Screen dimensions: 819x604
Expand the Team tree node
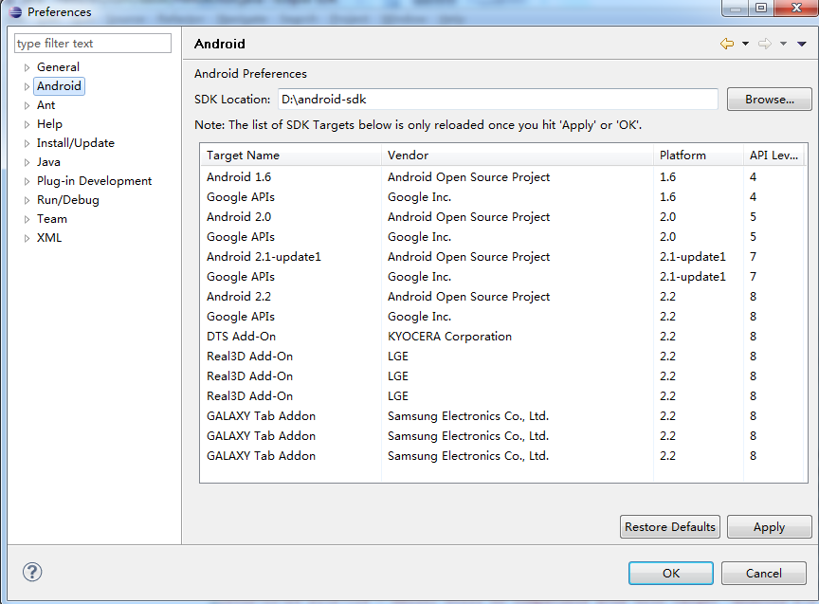27,219
